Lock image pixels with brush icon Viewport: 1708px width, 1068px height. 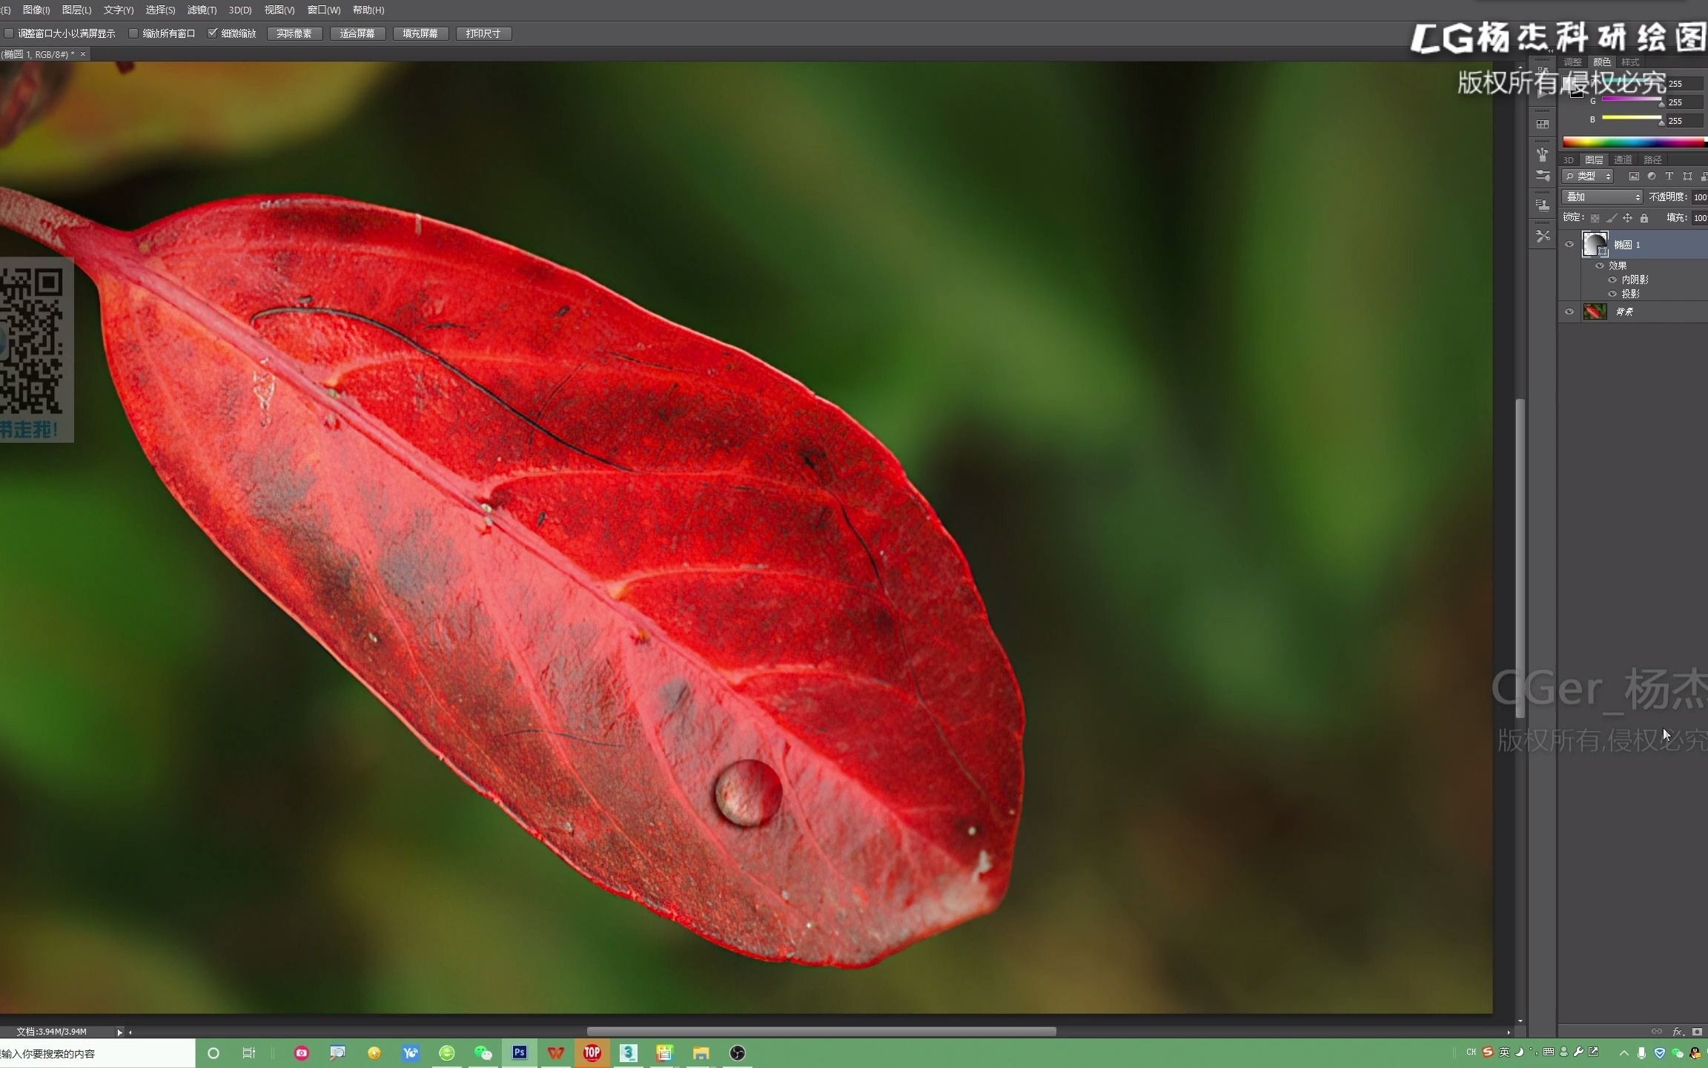(1611, 218)
